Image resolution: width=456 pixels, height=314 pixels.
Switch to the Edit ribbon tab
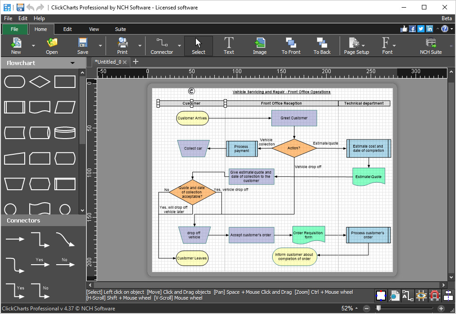(67, 29)
